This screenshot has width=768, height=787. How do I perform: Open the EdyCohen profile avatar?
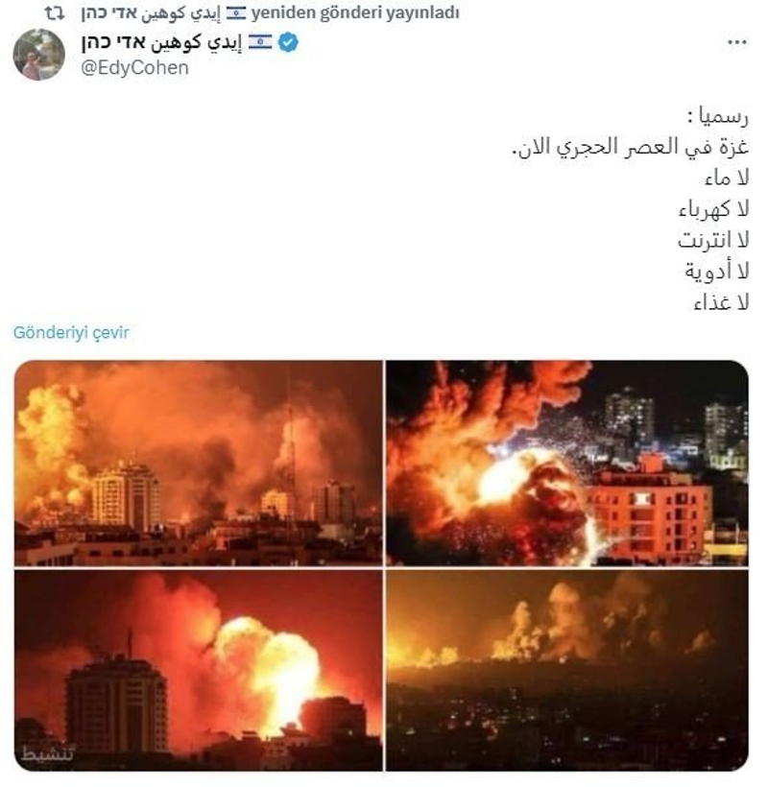tap(39, 55)
